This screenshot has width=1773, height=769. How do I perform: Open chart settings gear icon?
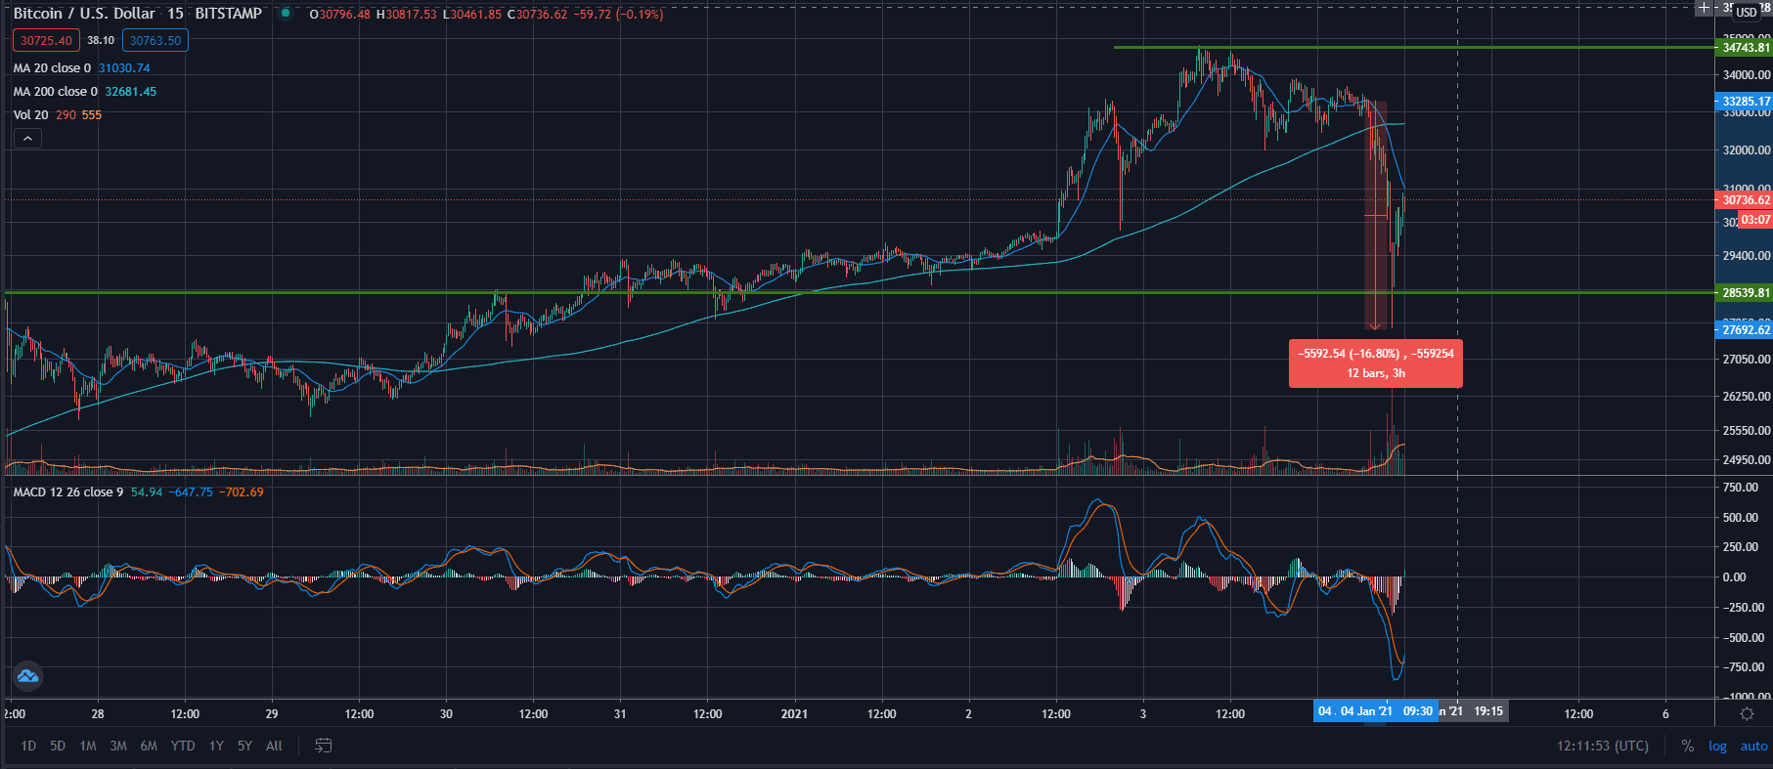point(1747,713)
